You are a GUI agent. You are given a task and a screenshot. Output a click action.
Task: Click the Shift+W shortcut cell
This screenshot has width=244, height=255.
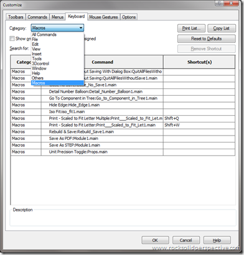coord(199,125)
